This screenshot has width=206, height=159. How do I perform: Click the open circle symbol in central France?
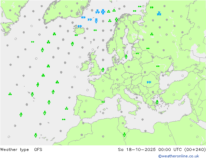[103, 91]
